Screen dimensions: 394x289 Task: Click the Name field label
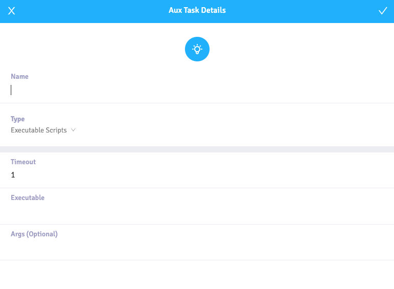coord(19,77)
